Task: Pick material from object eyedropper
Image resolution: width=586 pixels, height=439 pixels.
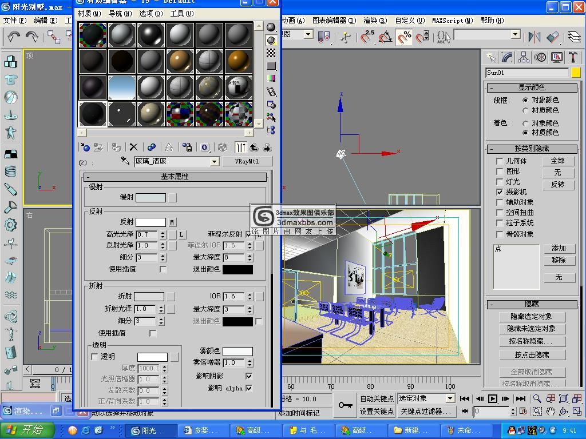Action: click(125, 161)
